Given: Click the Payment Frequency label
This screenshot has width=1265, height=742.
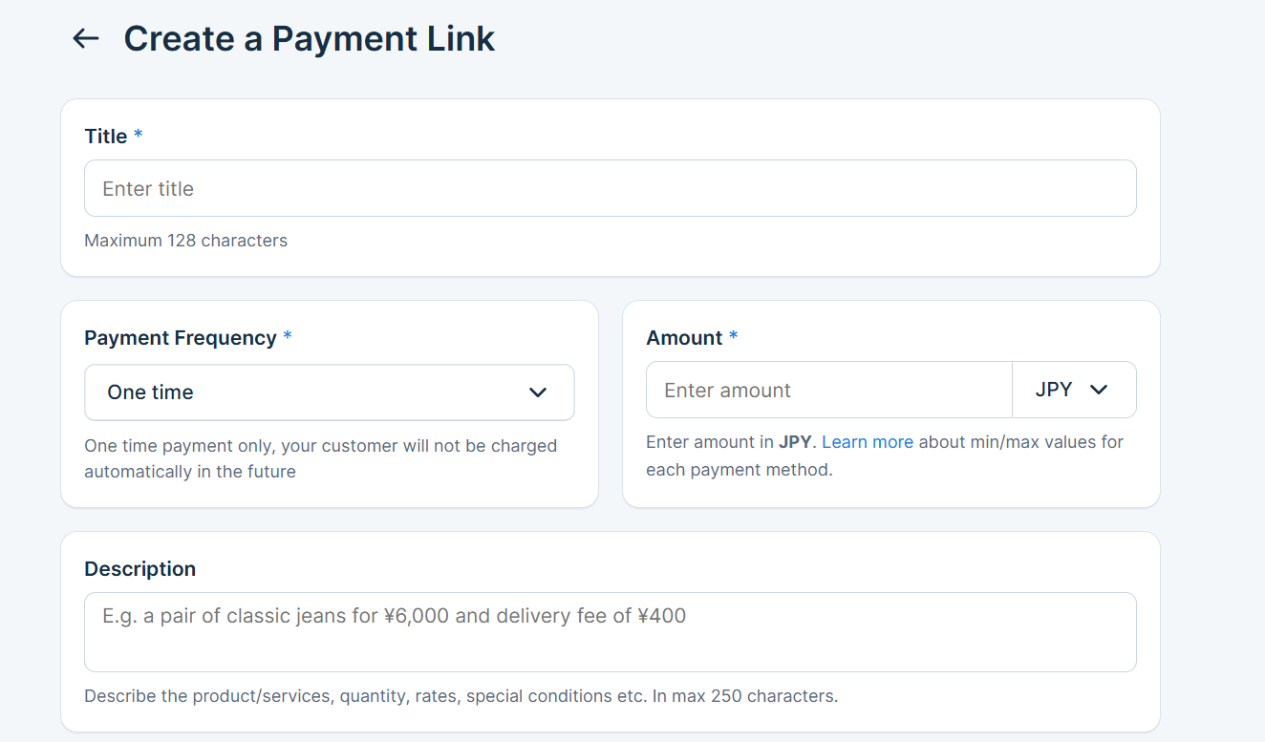Looking at the screenshot, I should tap(180, 338).
